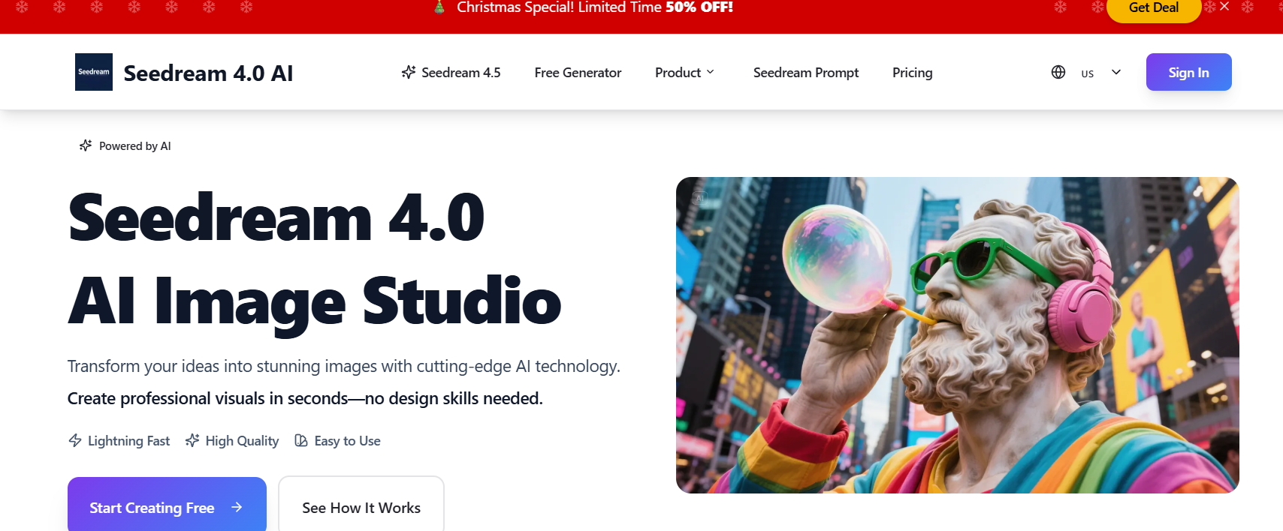This screenshot has height=531, width=1283.
Task: Click See How It Works button
Action: [x=361, y=508]
